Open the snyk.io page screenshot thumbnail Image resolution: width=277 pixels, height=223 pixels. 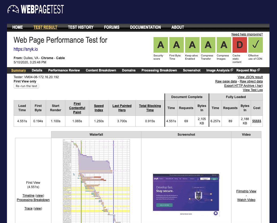coord(186,195)
